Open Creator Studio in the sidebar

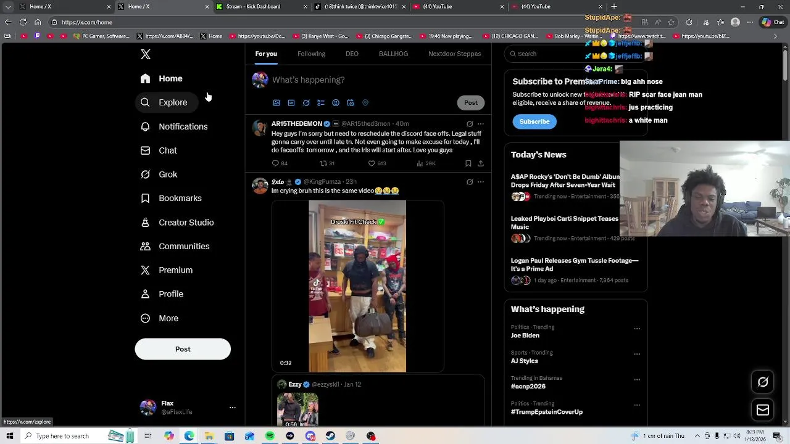(178, 222)
